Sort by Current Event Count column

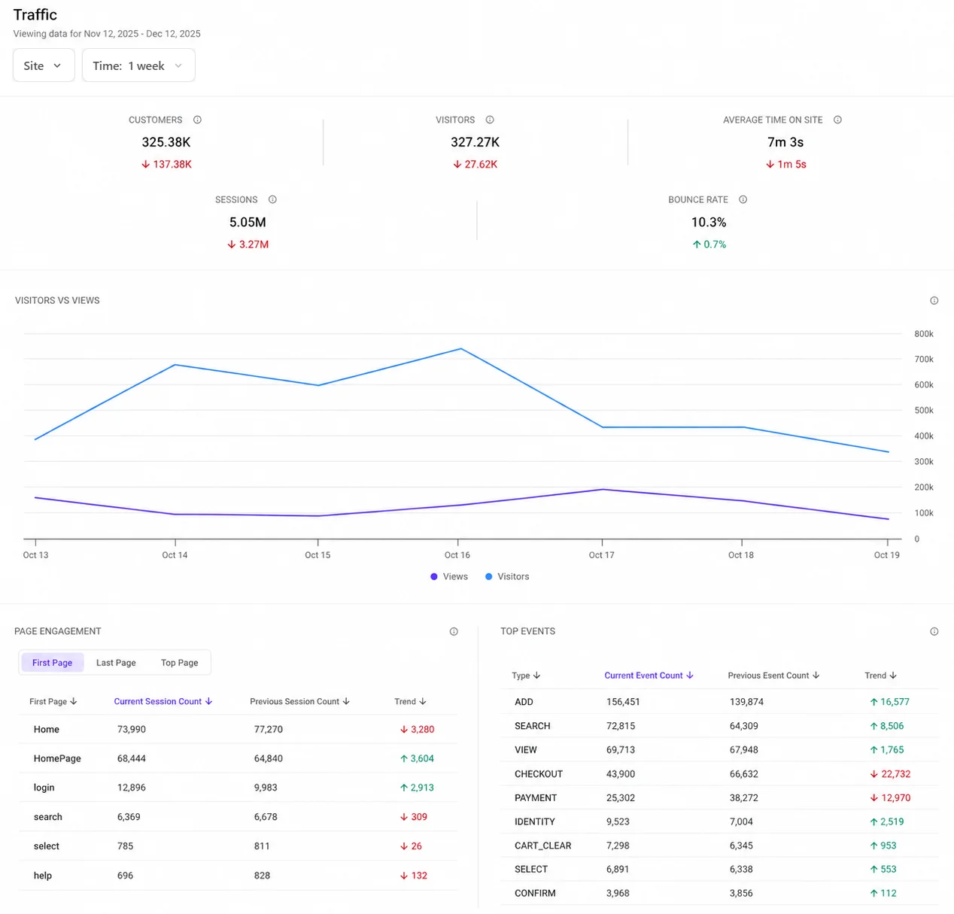[649, 676]
